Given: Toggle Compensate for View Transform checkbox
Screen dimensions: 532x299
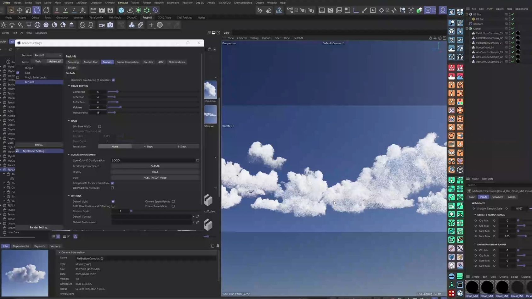Looking at the screenshot, I should 112,183.
